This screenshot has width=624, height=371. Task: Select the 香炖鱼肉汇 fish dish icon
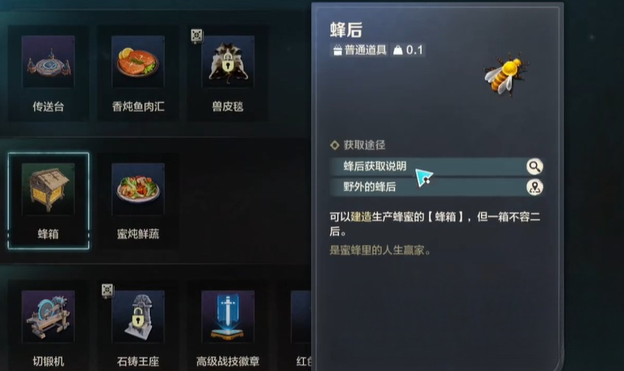coord(138,62)
